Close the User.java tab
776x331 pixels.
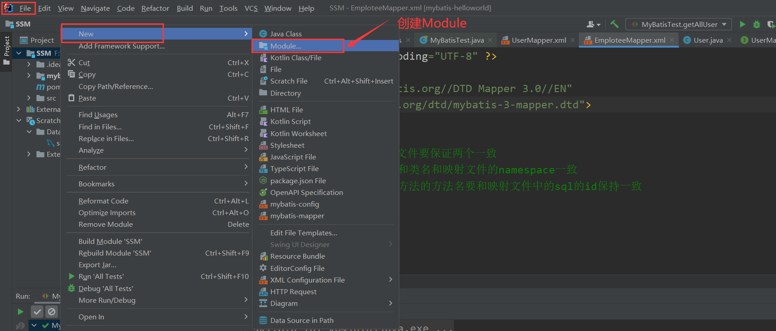pyautogui.click(x=729, y=40)
